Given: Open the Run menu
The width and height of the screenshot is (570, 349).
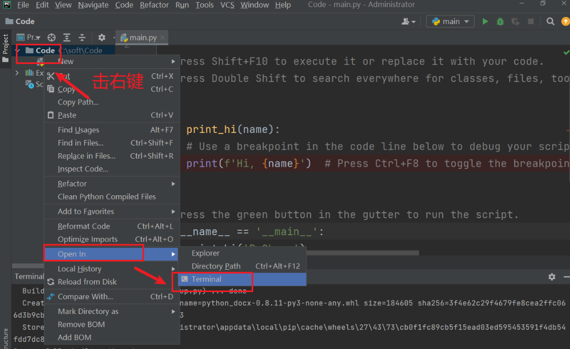Looking at the screenshot, I should point(182,5).
